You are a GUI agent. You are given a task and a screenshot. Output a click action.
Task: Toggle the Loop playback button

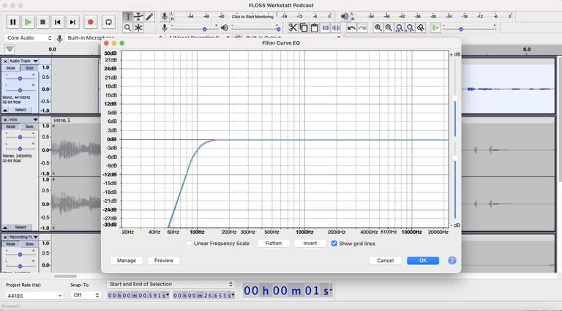coord(108,22)
